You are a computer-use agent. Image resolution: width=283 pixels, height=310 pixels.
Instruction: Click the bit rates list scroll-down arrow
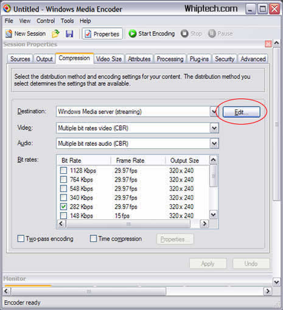click(213, 215)
